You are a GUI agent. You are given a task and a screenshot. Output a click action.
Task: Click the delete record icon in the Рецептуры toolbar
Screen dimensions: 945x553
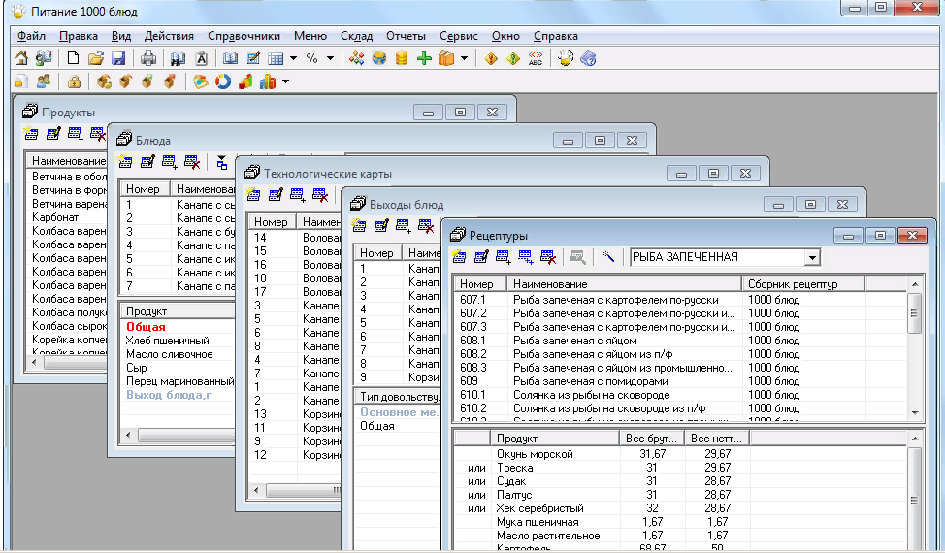[548, 257]
